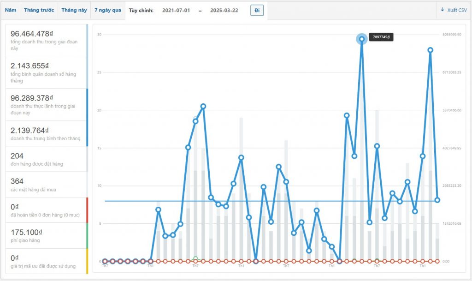Toggle the 2.143.655₫ monthly average sales legend
Image resolution: width=472 pixels, height=281 pixels.
click(45, 72)
